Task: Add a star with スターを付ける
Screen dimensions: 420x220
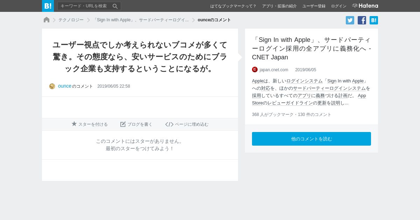Action: [90, 124]
